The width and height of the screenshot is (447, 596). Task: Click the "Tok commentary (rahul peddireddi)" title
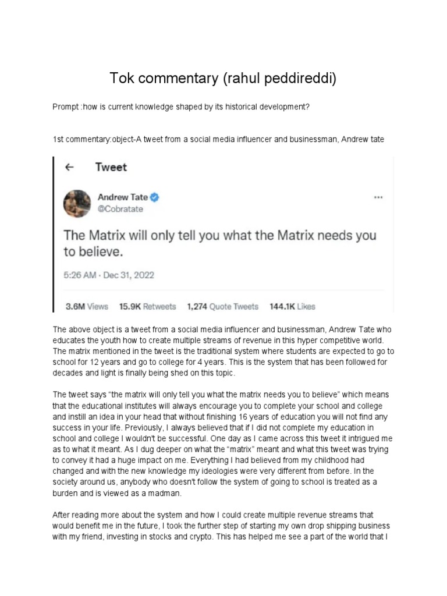click(223, 79)
